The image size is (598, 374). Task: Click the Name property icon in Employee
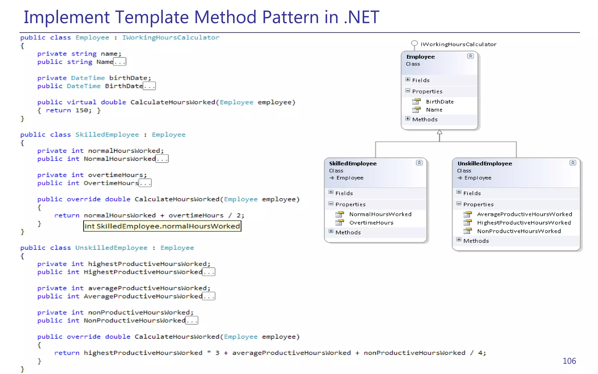(x=416, y=110)
